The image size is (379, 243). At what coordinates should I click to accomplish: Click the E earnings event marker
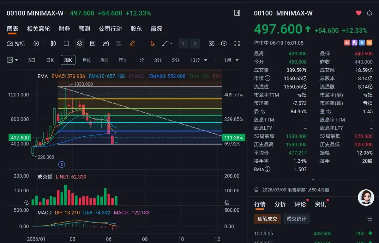[62, 164]
